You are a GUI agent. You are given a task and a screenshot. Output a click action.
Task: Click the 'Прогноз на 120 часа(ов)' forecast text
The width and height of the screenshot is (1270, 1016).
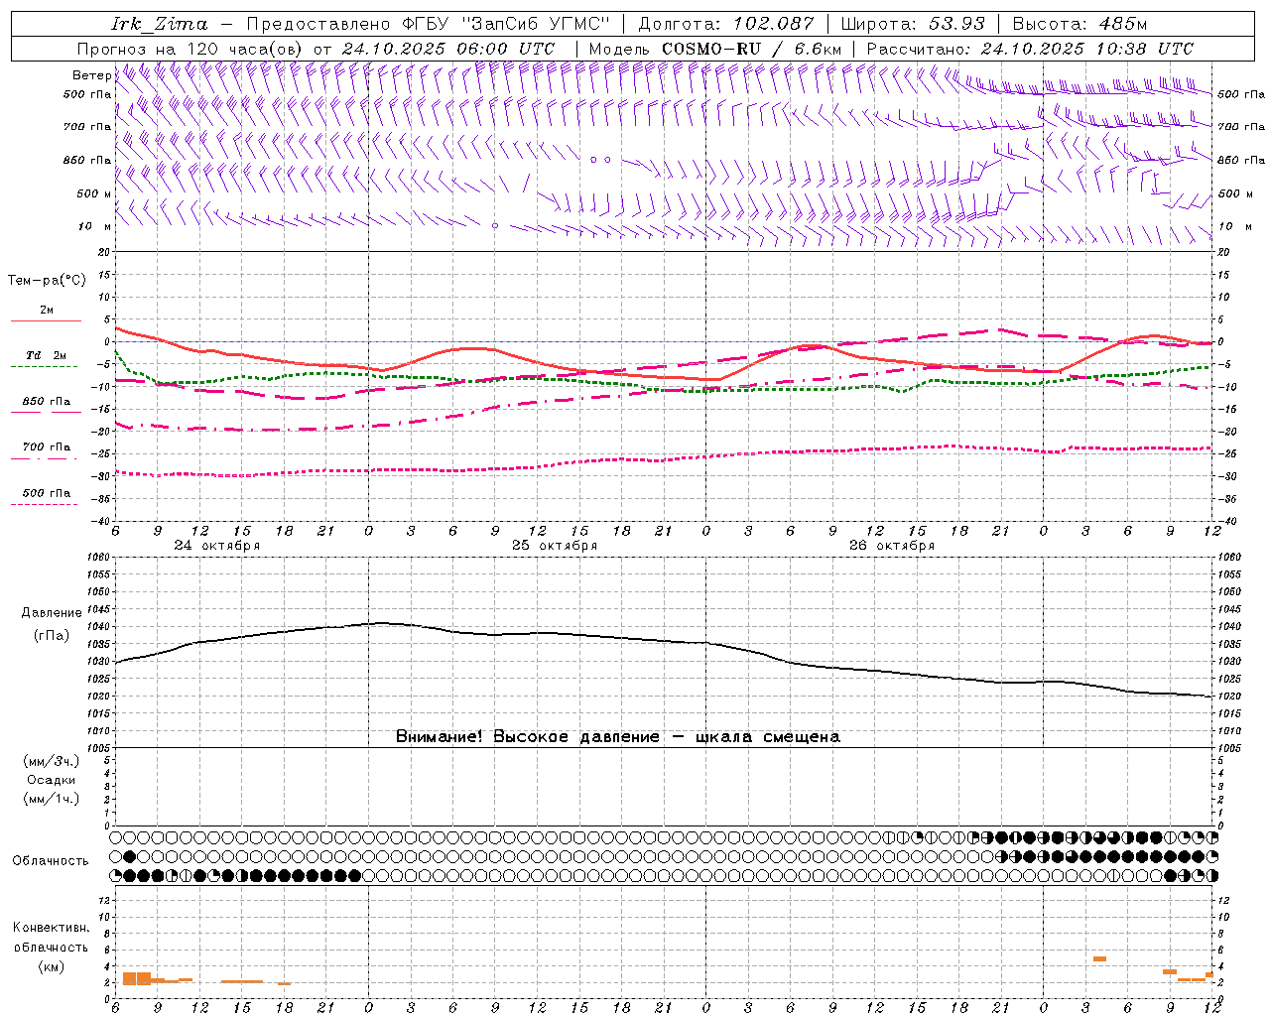tap(191, 49)
